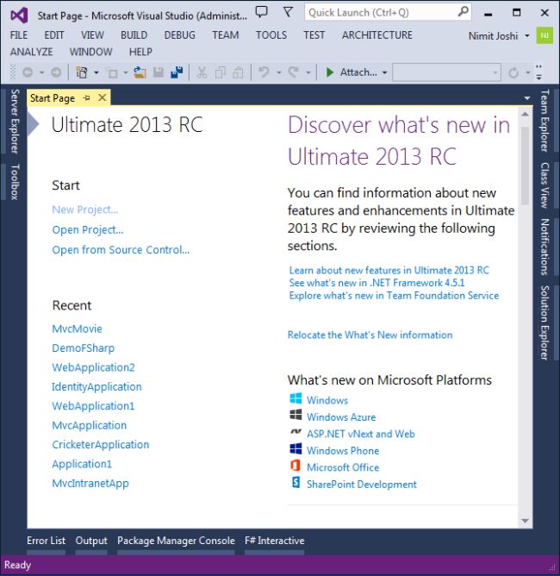Open the New Project dropdown arrow
Viewport: 560px width, 576px height.
coord(96,72)
